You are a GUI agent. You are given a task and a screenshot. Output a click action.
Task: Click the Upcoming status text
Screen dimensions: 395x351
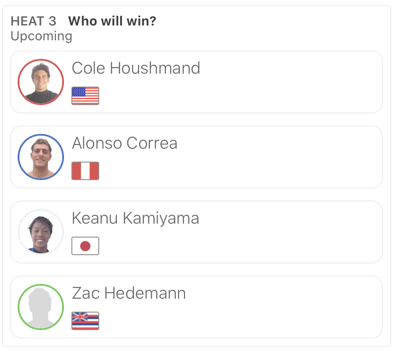tap(41, 36)
